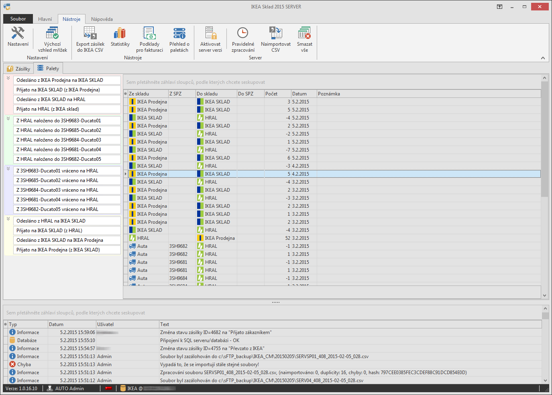Click Z SPZ column header
Image resolution: width=552 pixels, height=395 pixels.
[x=182, y=94]
